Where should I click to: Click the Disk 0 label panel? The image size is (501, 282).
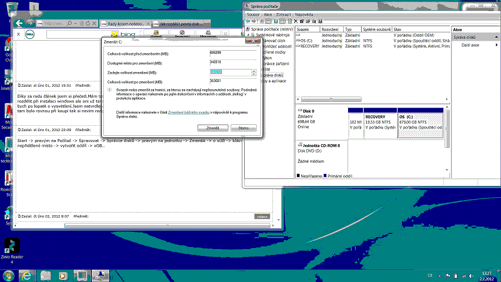tap(321, 123)
